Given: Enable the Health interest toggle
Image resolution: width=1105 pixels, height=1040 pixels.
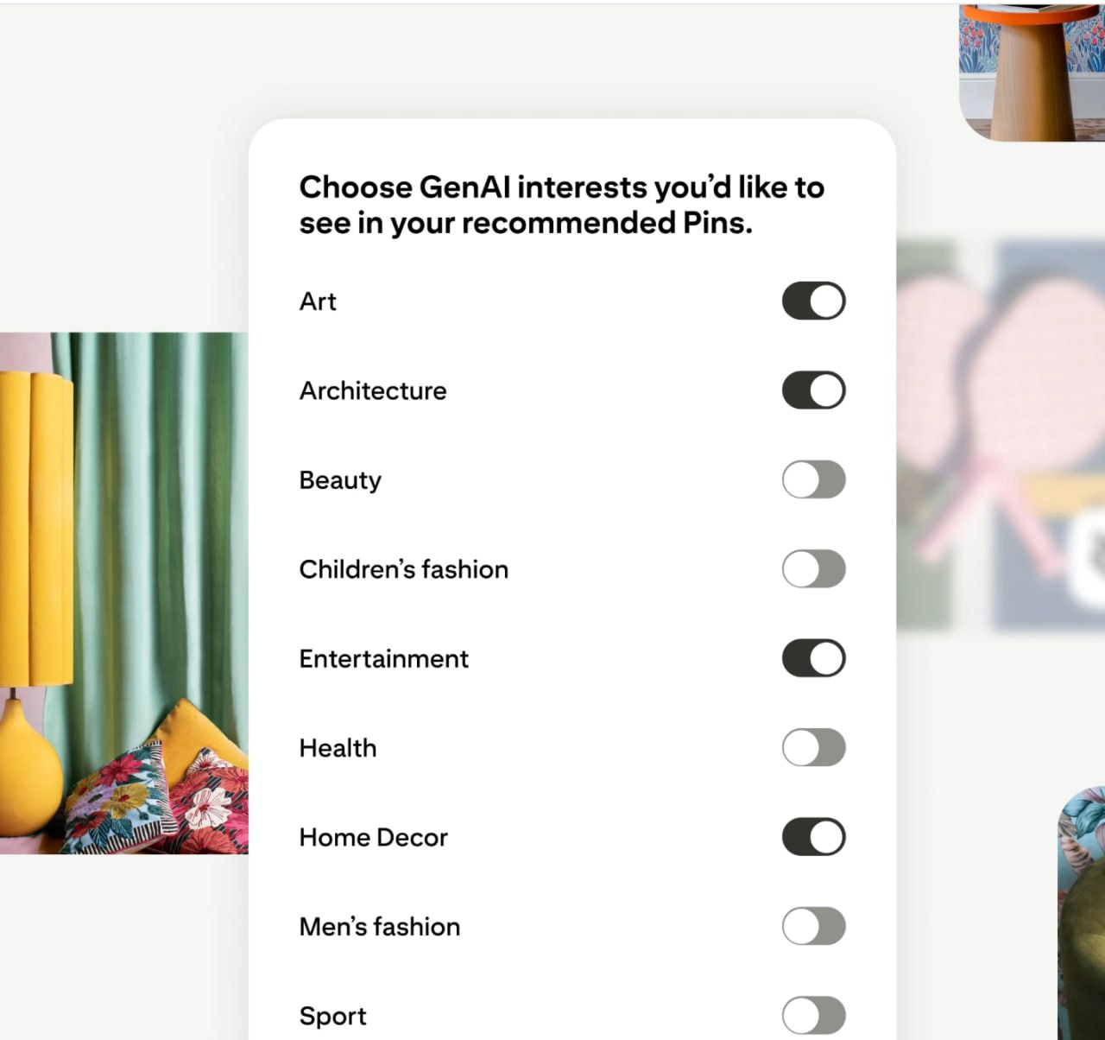Looking at the screenshot, I should pyautogui.click(x=813, y=748).
